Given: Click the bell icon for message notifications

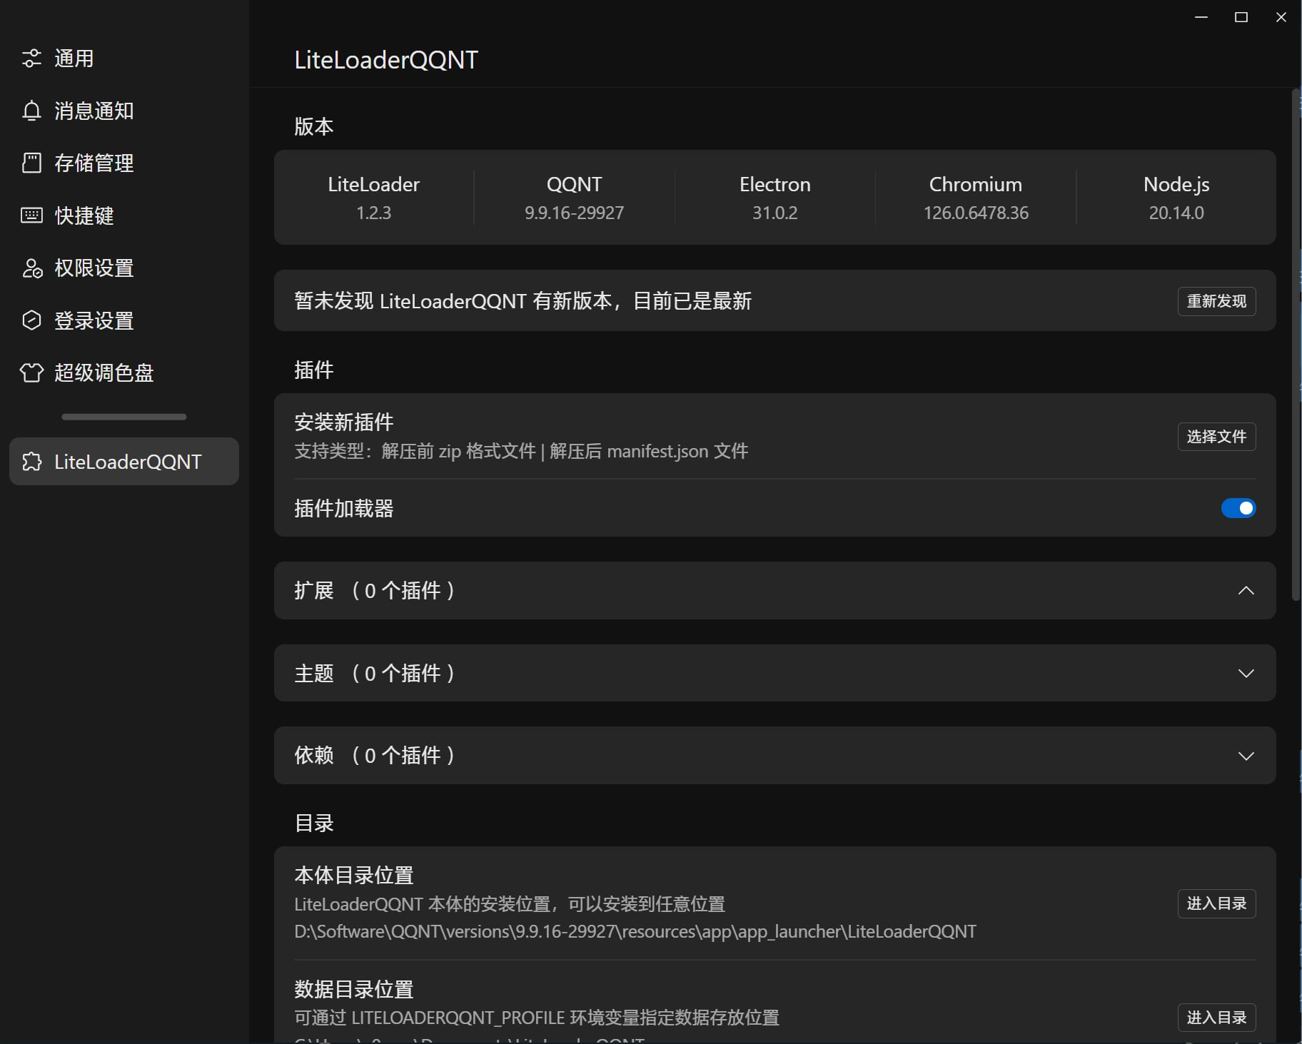Looking at the screenshot, I should click(x=31, y=111).
